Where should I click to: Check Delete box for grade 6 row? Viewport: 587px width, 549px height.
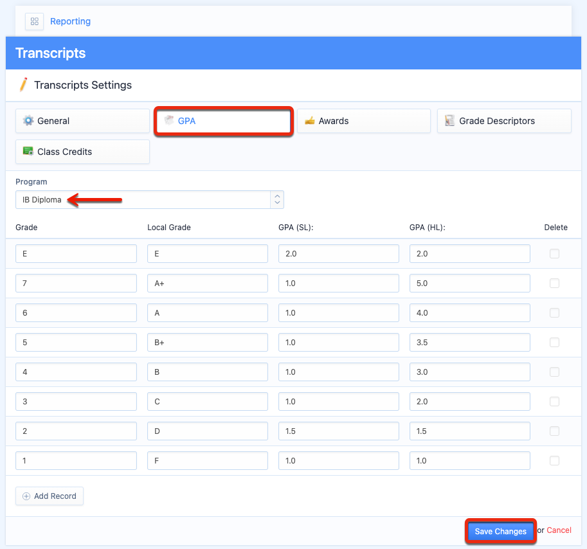[554, 313]
